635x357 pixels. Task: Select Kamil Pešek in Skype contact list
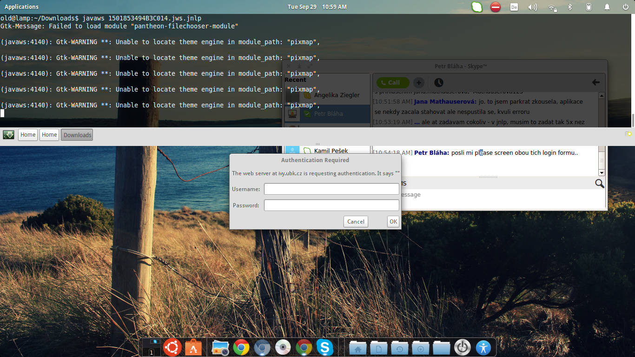327,151
